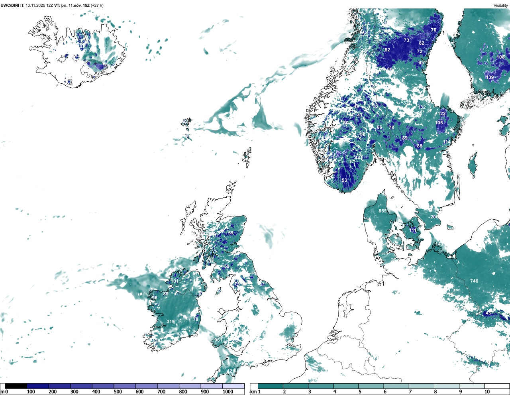Click the '746' value over Poland
Screen dimensions: 510x395
click(474, 281)
